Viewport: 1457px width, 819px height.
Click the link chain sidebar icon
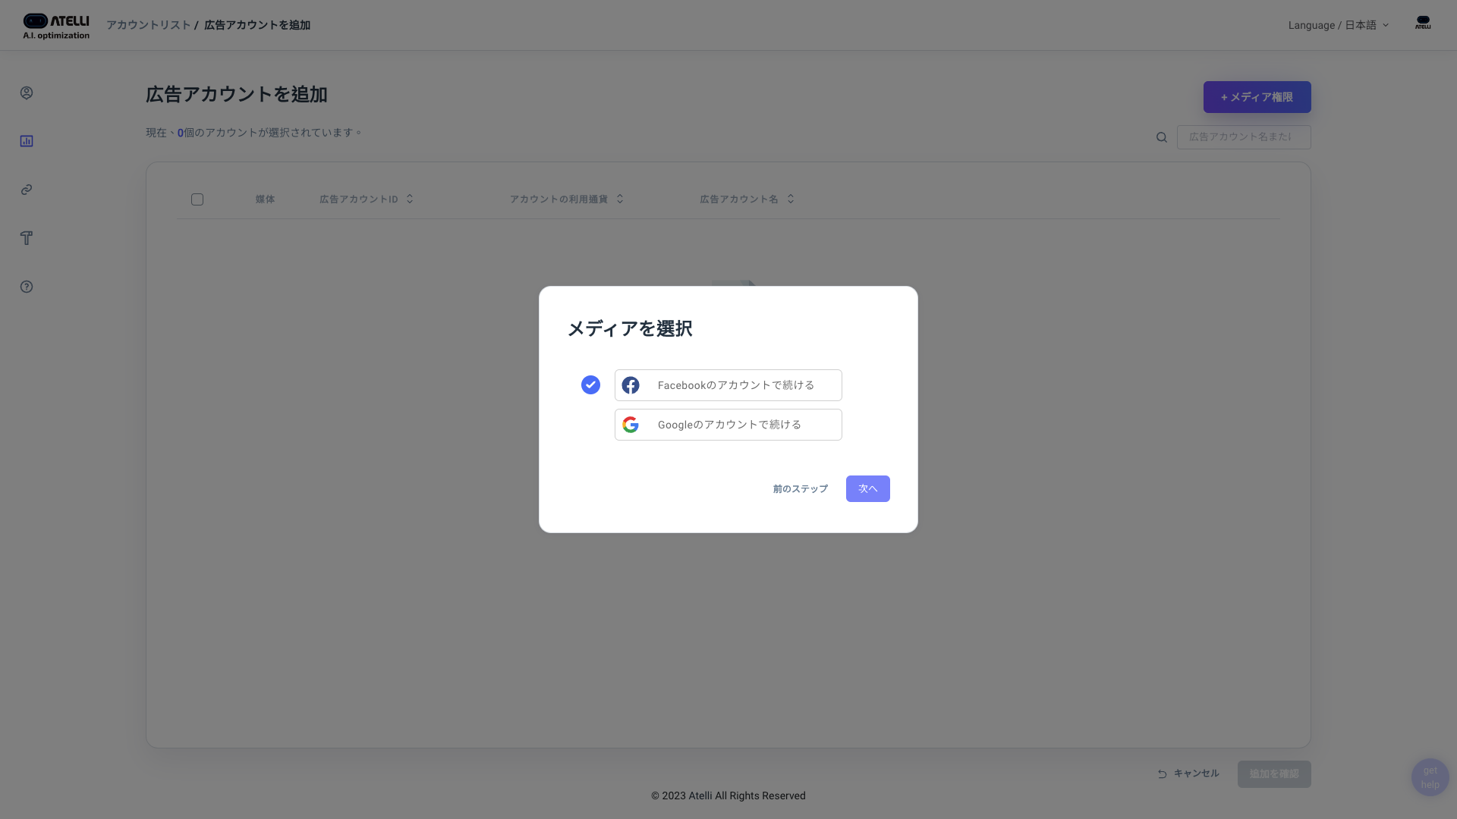click(27, 190)
